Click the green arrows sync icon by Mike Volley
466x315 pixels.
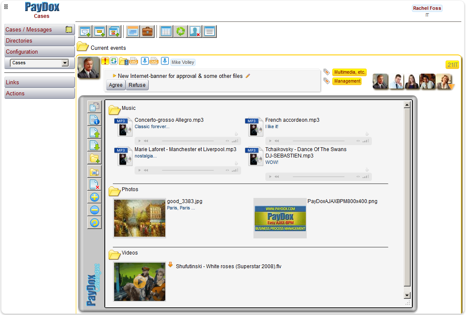114,61
